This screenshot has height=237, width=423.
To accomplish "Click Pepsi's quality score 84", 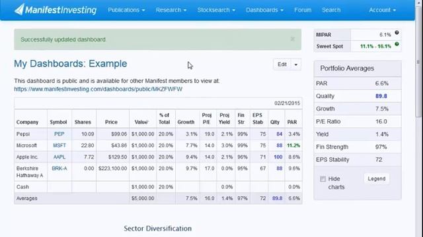I will [x=279, y=134].
